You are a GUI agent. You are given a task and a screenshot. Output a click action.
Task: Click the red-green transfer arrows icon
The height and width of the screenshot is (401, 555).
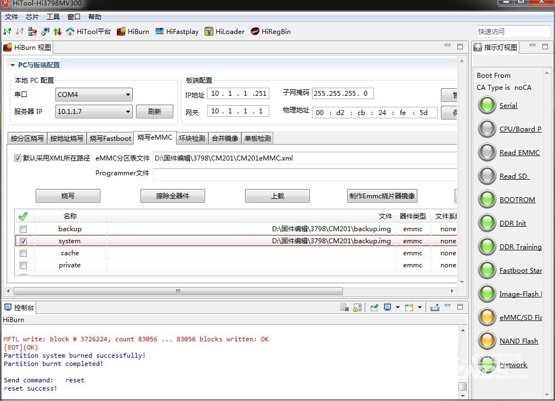point(58,31)
